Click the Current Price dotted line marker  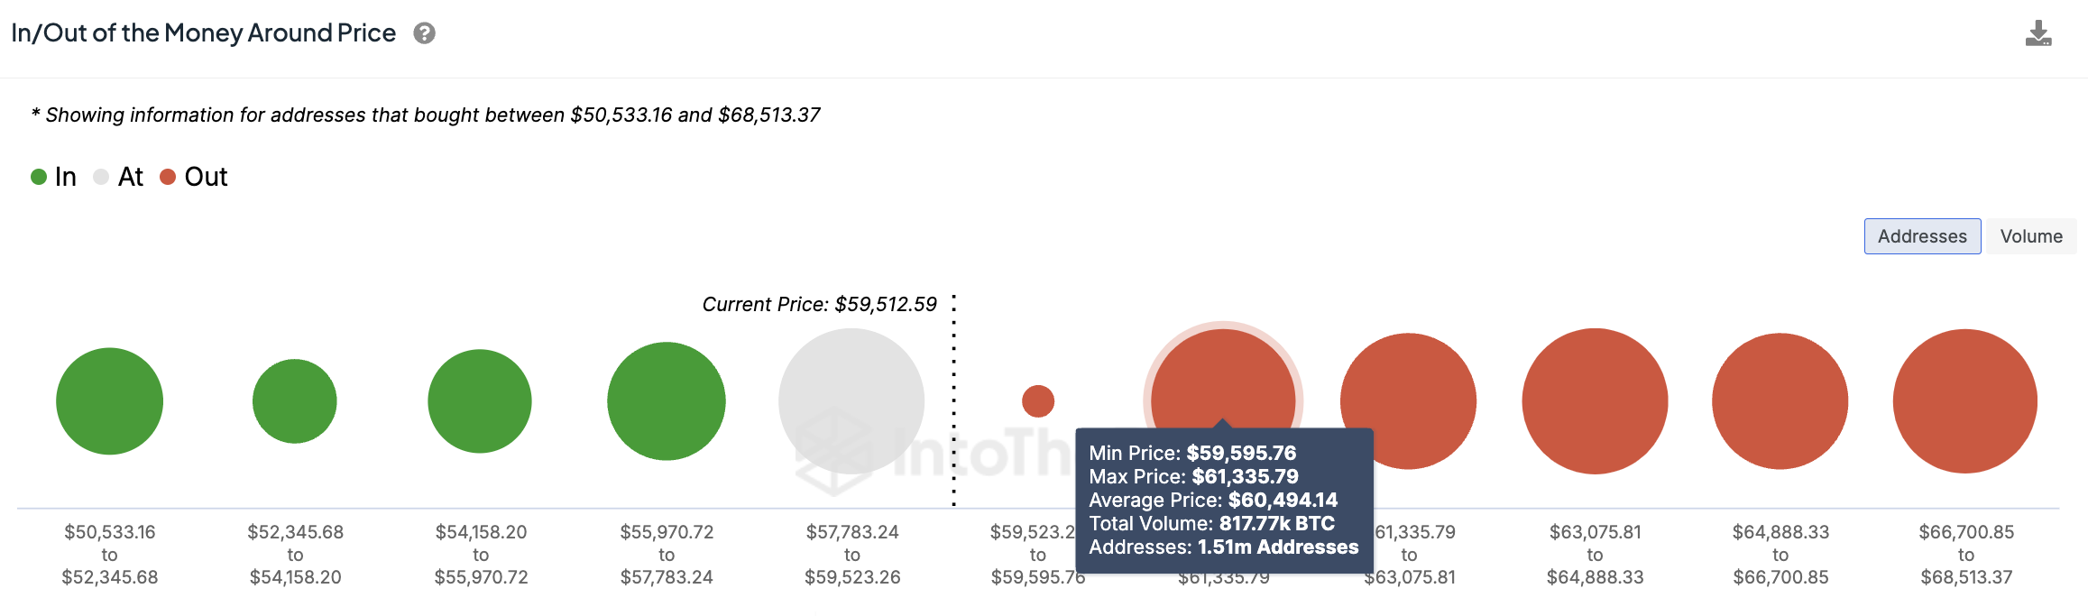point(953,400)
